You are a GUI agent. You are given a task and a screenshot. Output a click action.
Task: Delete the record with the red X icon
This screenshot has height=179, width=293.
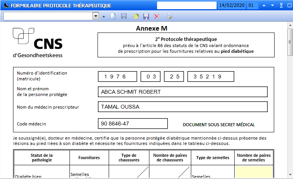pyautogui.click(x=157, y=16)
